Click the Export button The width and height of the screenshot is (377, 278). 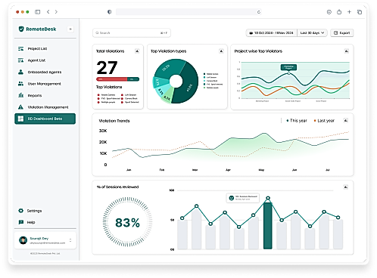[342, 33]
